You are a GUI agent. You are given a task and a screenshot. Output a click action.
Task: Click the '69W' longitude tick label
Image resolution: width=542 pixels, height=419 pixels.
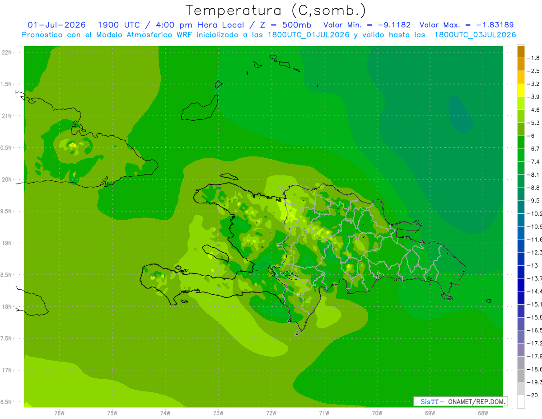coord(430,413)
